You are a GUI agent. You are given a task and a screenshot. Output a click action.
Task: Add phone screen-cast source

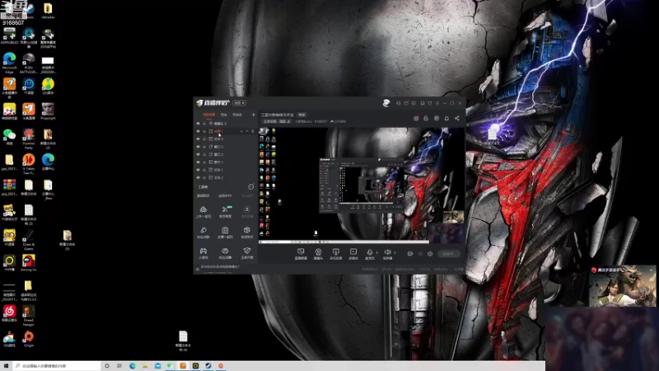(336, 254)
